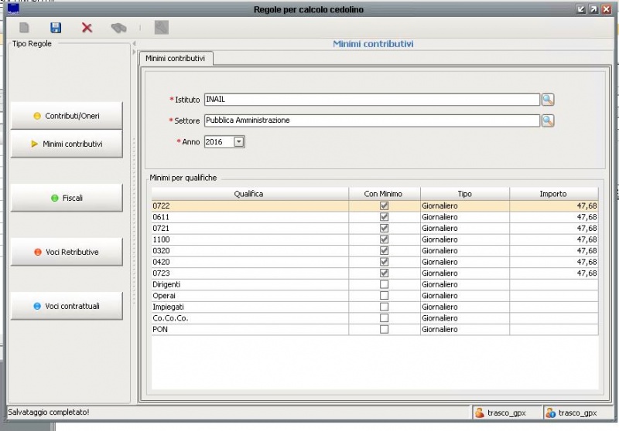This screenshot has height=431, width=619.
Task: Click the Qualifica column header
Action: coord(249,194)
